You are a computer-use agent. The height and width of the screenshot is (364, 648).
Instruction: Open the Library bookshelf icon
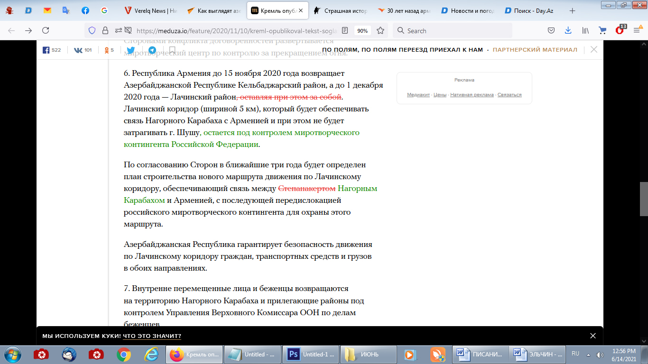pyautogui.click(x=586, y=31)
